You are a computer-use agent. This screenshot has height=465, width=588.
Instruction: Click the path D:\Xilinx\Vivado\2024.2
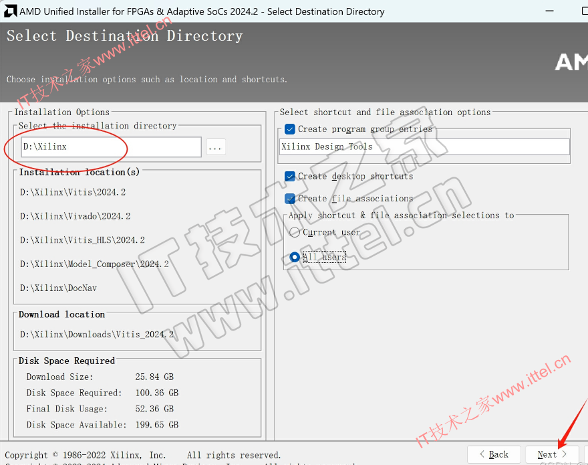(75, 216)
